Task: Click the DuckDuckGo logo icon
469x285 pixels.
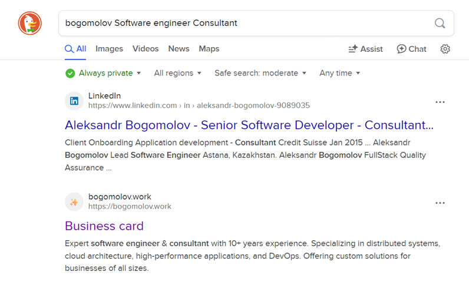Action: (x=29, y=24)
